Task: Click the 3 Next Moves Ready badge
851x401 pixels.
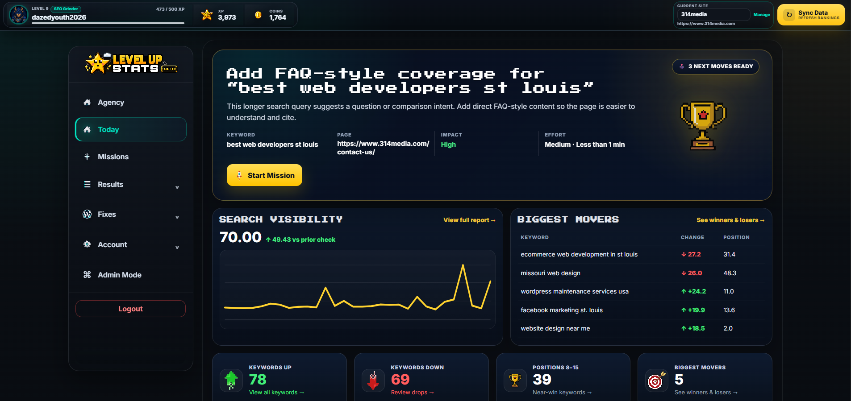Action: [x=715, y=66]
